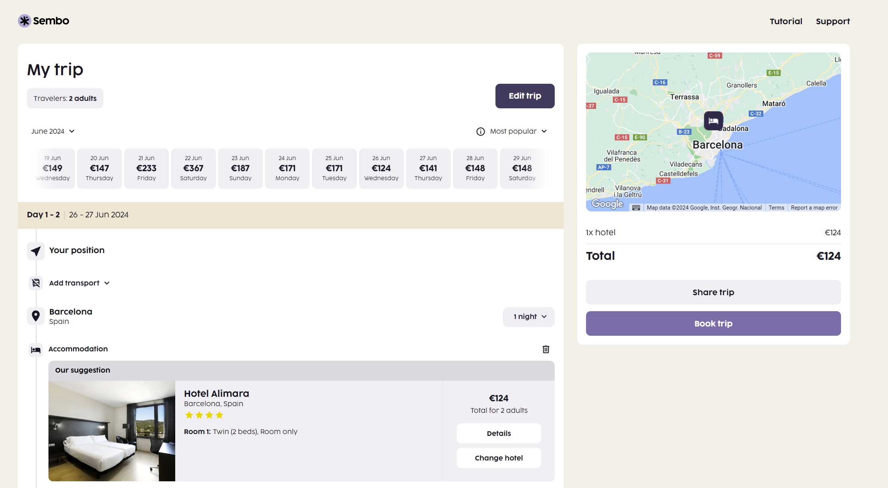Select the 24 Jun Monday date card
Screen dimensions: 888x488
pos(287,168)
